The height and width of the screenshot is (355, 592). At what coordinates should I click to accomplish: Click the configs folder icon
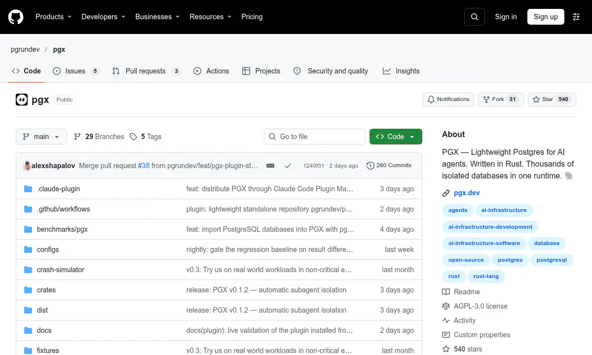[x=28, y=249]
